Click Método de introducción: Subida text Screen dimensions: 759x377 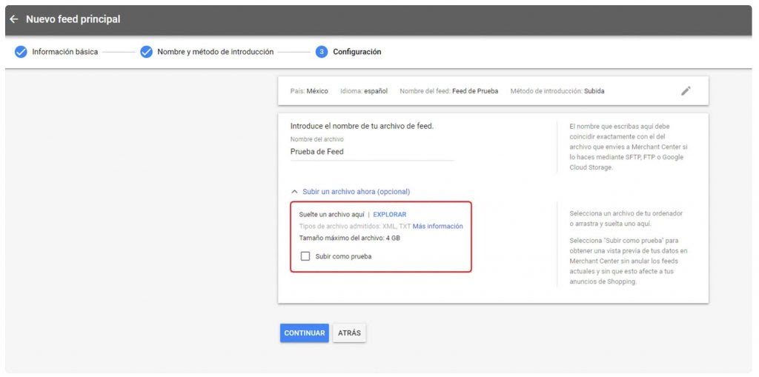(x=557, y=91)
